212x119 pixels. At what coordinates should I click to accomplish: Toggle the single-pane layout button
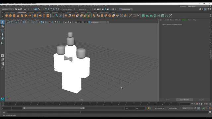(2, 56)
